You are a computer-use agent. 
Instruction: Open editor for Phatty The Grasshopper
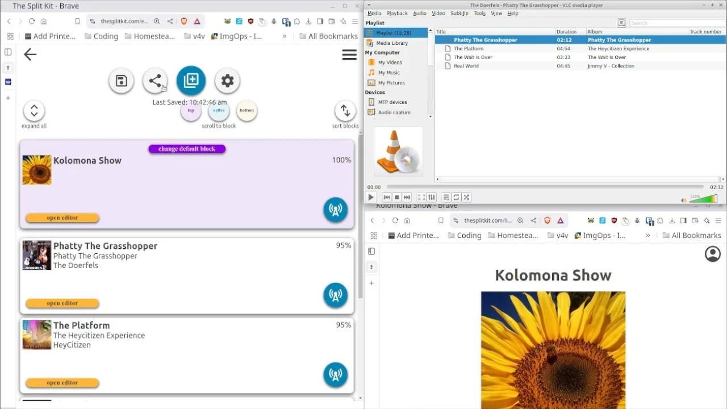click(x=62, y=303)
